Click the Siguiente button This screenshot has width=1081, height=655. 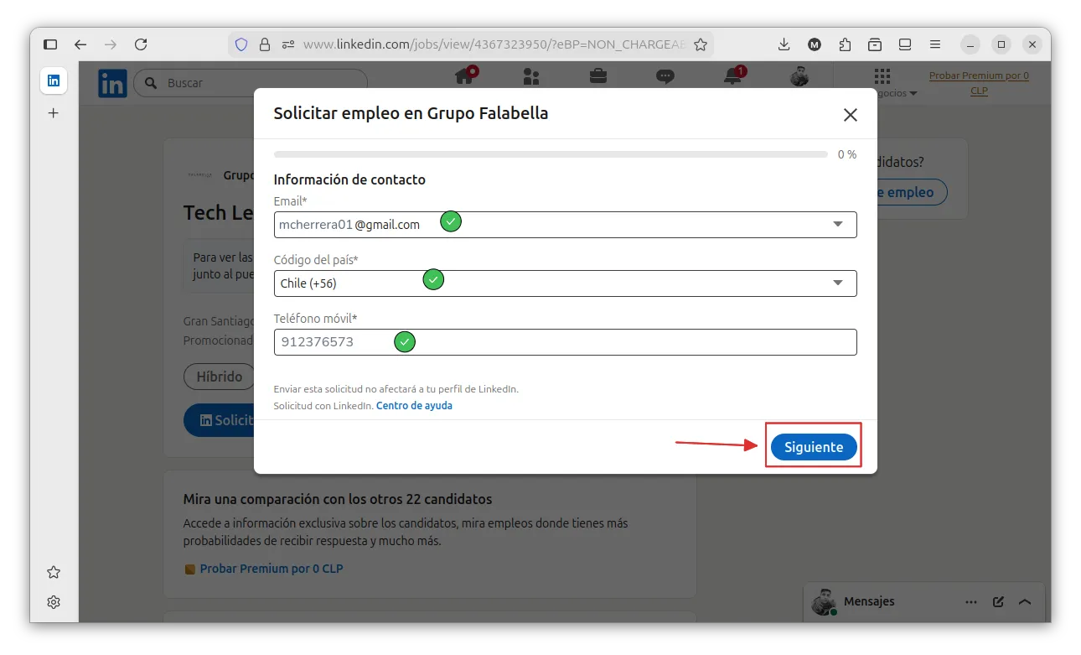(813, 446)
